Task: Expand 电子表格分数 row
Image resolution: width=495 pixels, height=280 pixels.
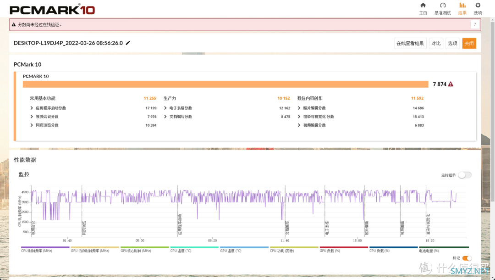Action: click(165, 108)
